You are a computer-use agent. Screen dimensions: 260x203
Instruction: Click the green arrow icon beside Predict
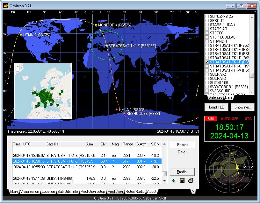[x=174, y=181]
